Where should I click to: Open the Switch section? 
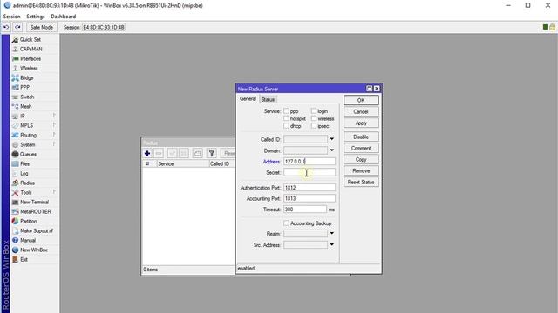27,97
